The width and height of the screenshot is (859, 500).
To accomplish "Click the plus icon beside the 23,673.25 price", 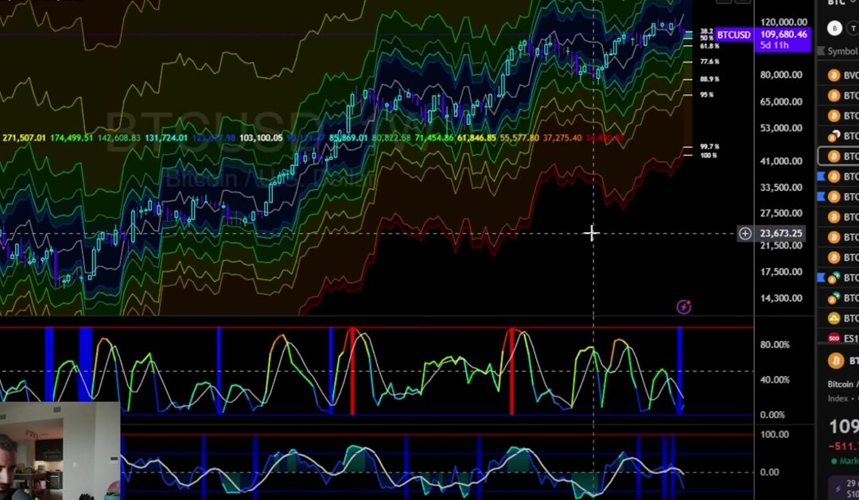I will (x=744, y=233).
